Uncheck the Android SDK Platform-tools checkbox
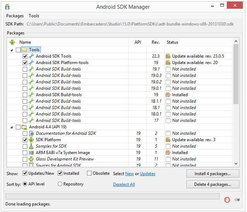247x212 pixels. [25, 63]
